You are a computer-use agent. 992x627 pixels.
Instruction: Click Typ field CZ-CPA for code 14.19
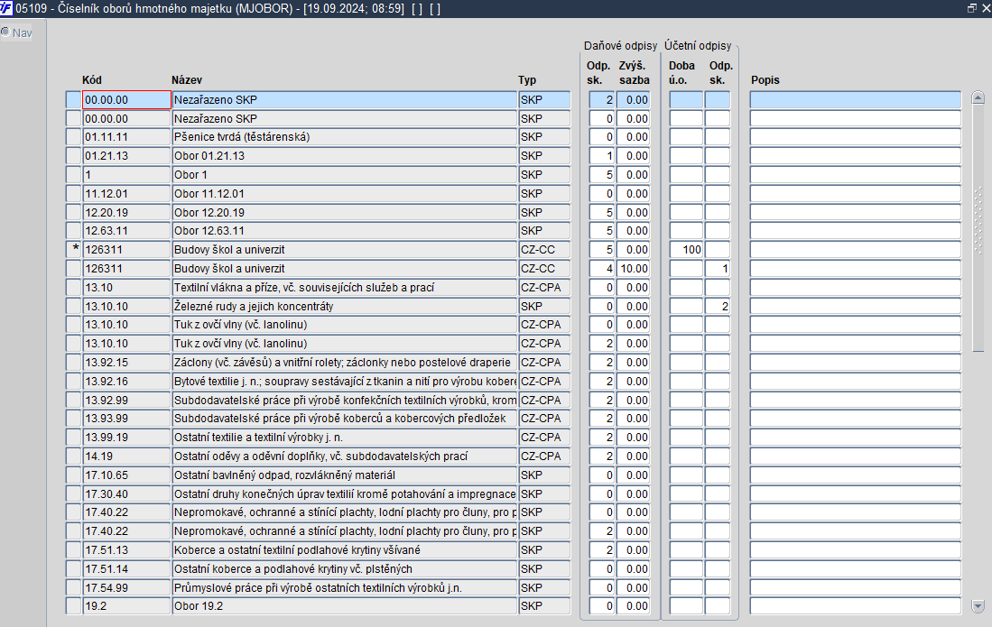tap(544, 456)
